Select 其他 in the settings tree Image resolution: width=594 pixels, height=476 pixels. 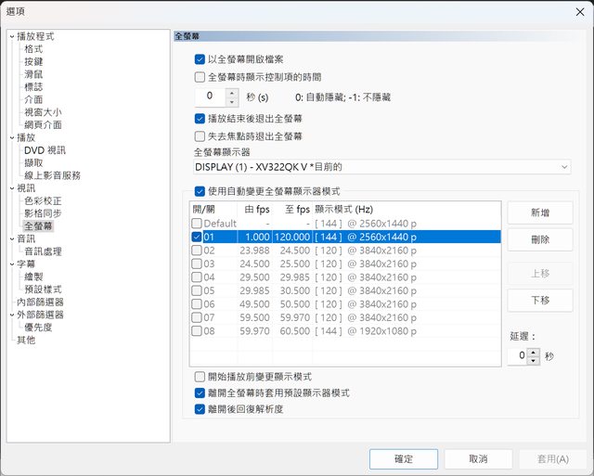click(26, 340)
